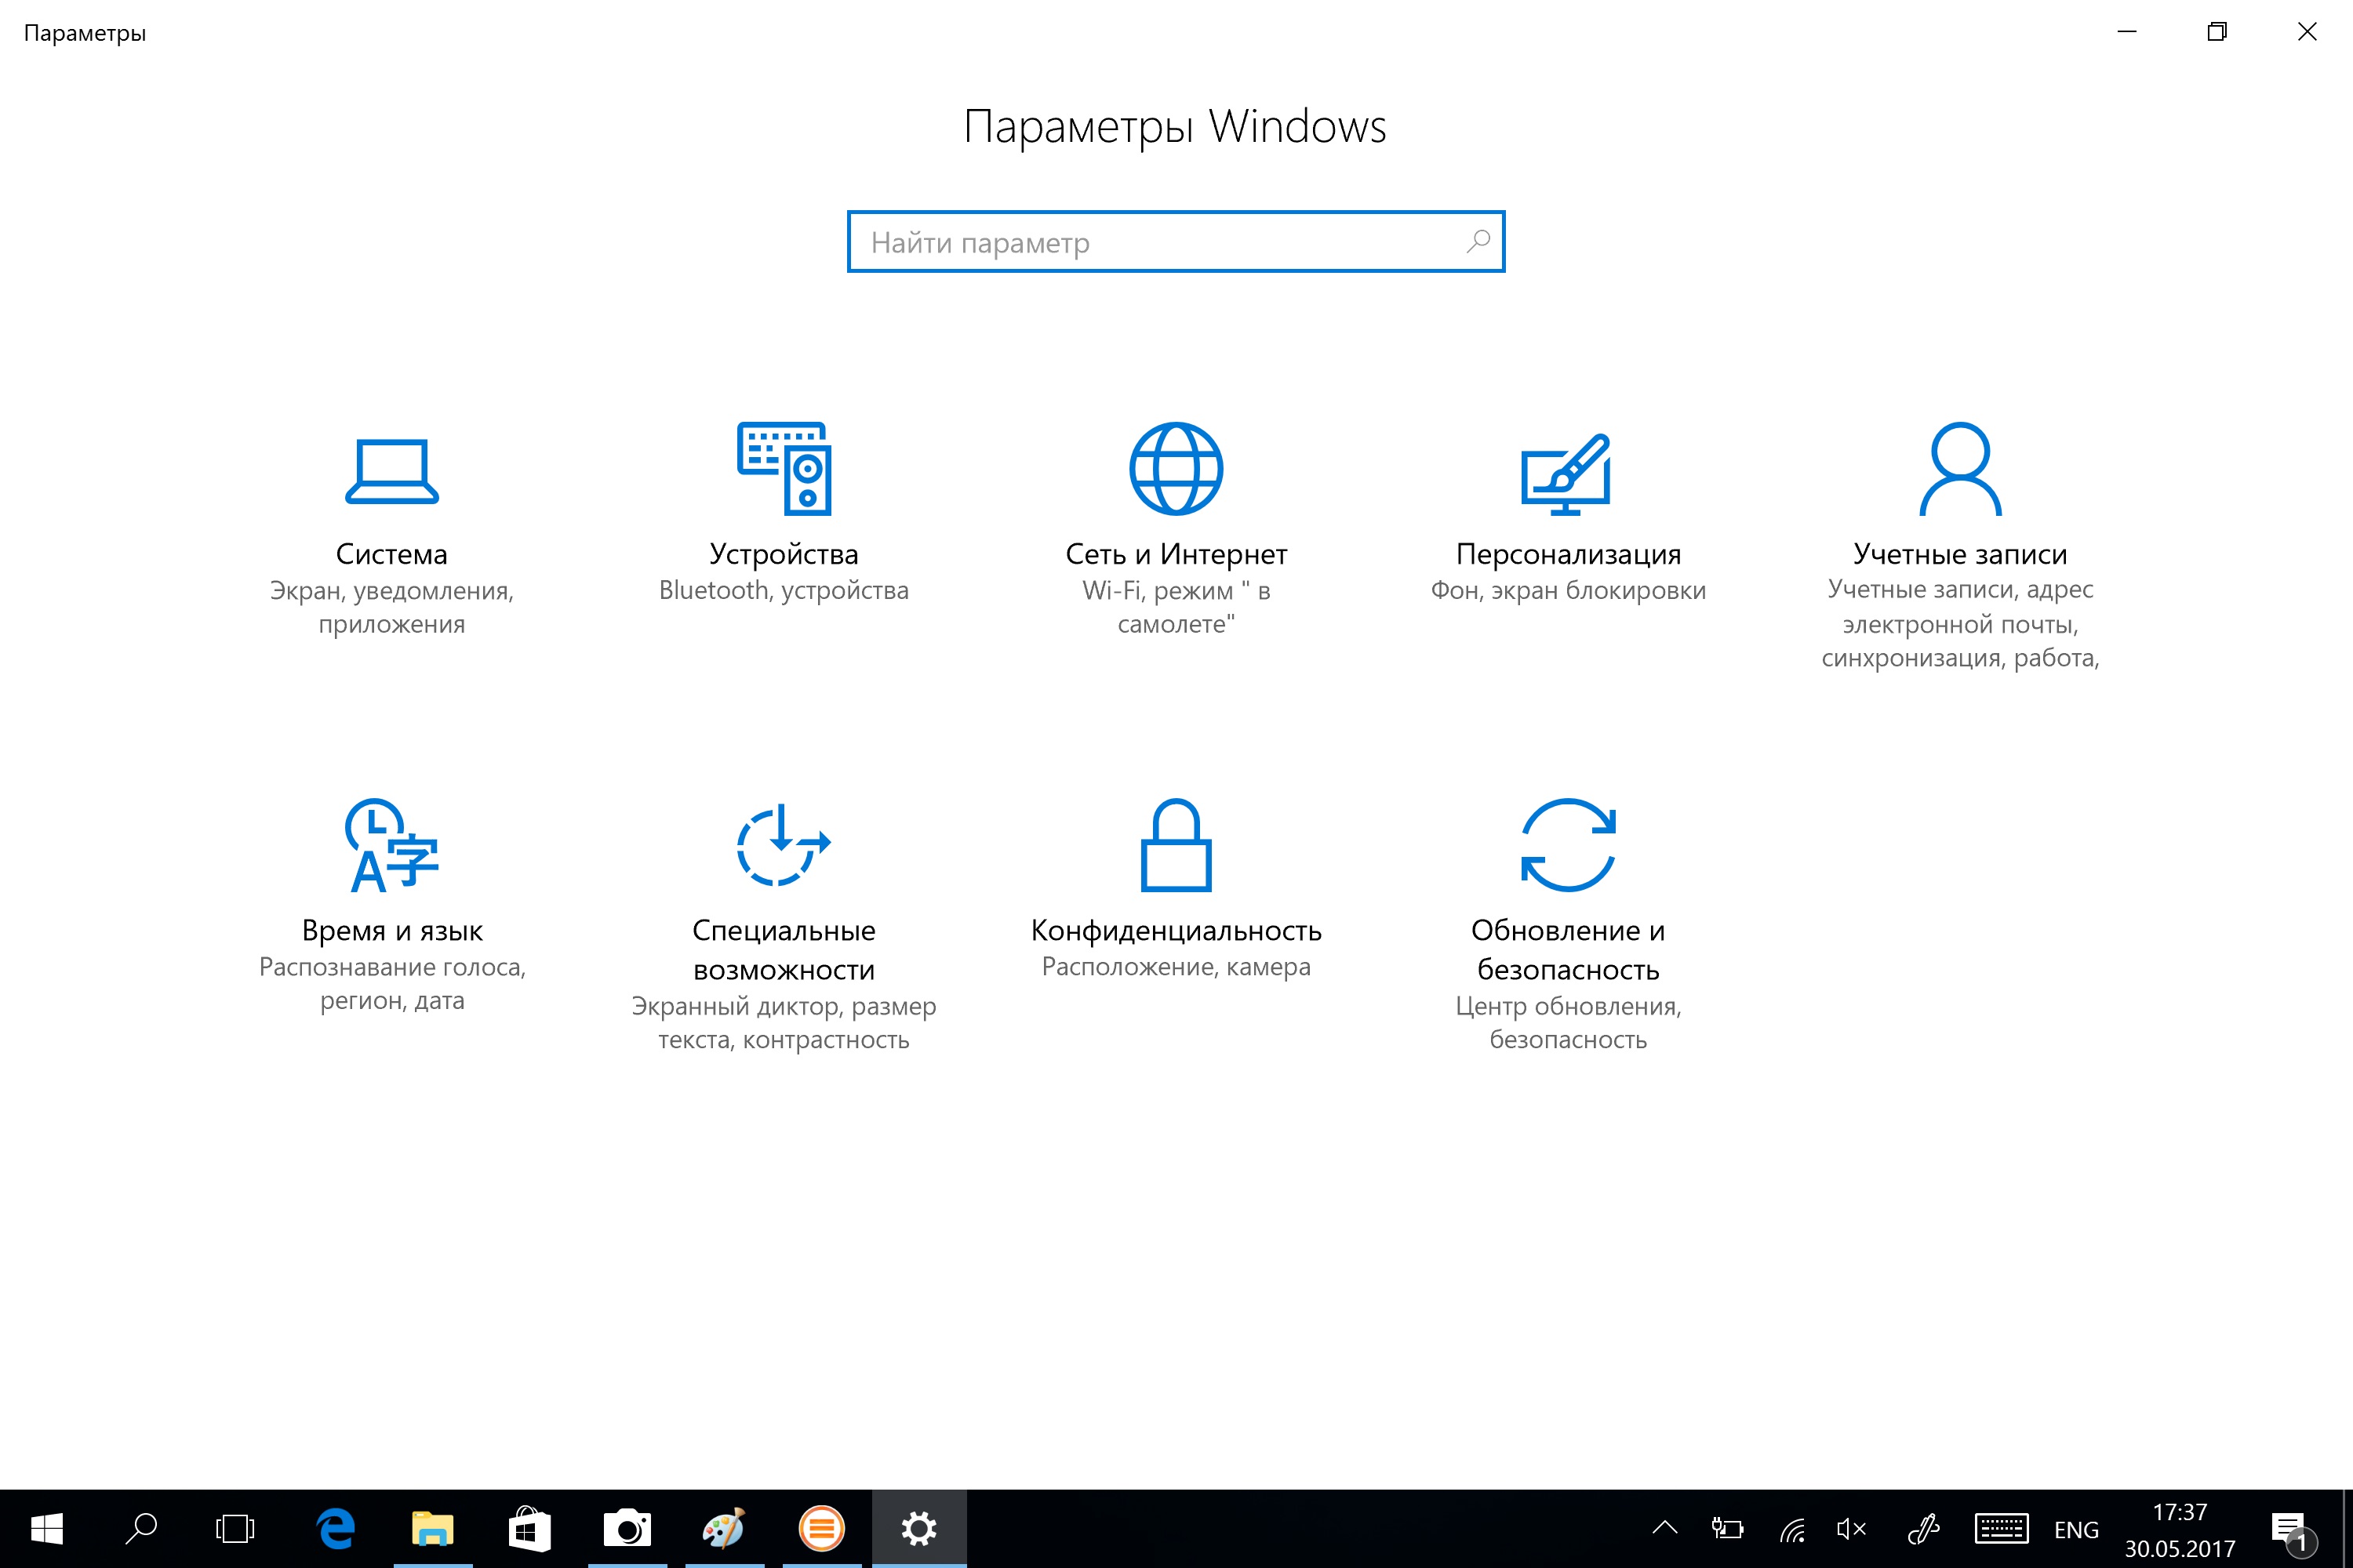Close the Параметры window

(x=2307, y=32)
